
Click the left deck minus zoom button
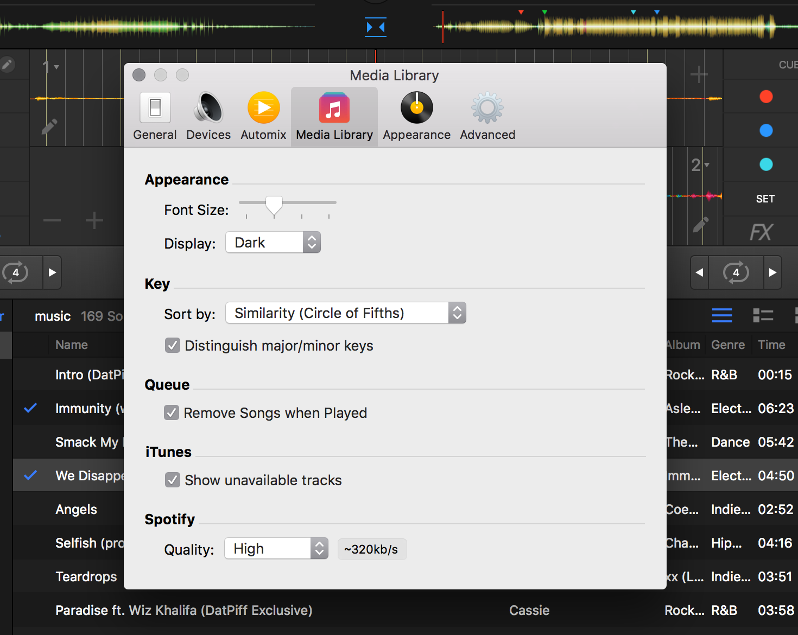point(52,220)
